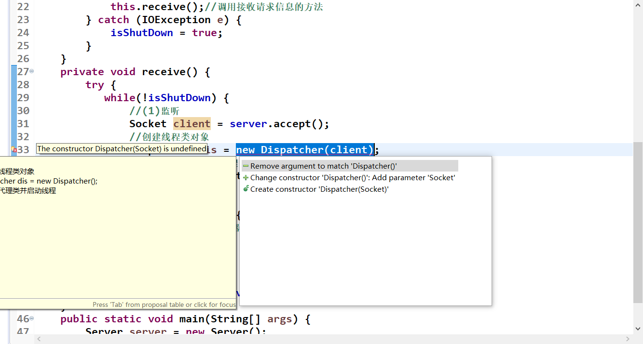Click the quick-fix error marker beside line 33
The width and height of the screenshot is (643, 344).
tap(14, 150)
